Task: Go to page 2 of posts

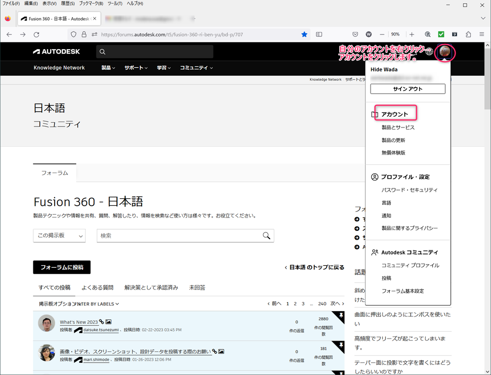Action: (295, 304)
